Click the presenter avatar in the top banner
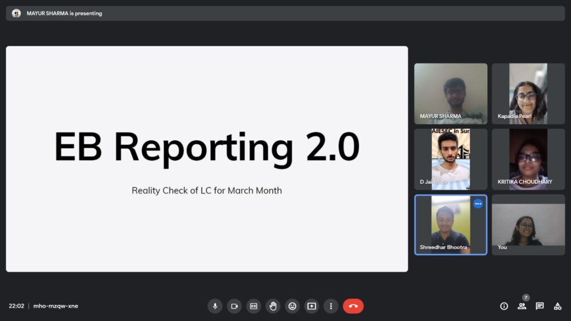Viewport: 571px width, 321px height. [16, 13]
